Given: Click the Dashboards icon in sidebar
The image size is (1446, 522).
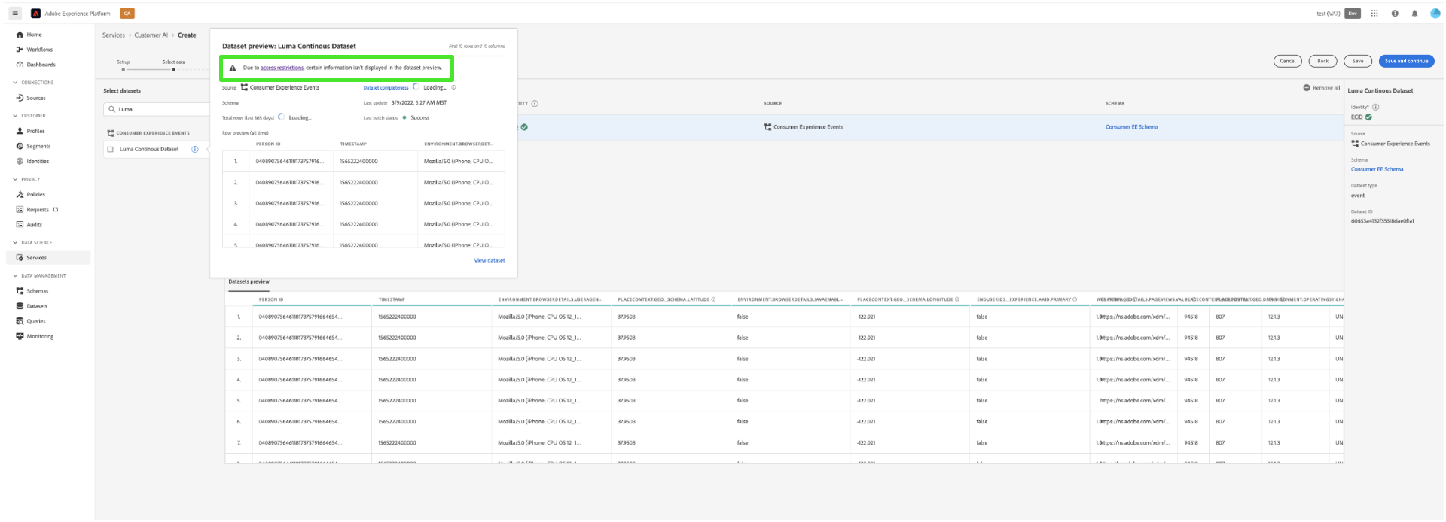Looking at the screenshot, I should coord(20,65).
